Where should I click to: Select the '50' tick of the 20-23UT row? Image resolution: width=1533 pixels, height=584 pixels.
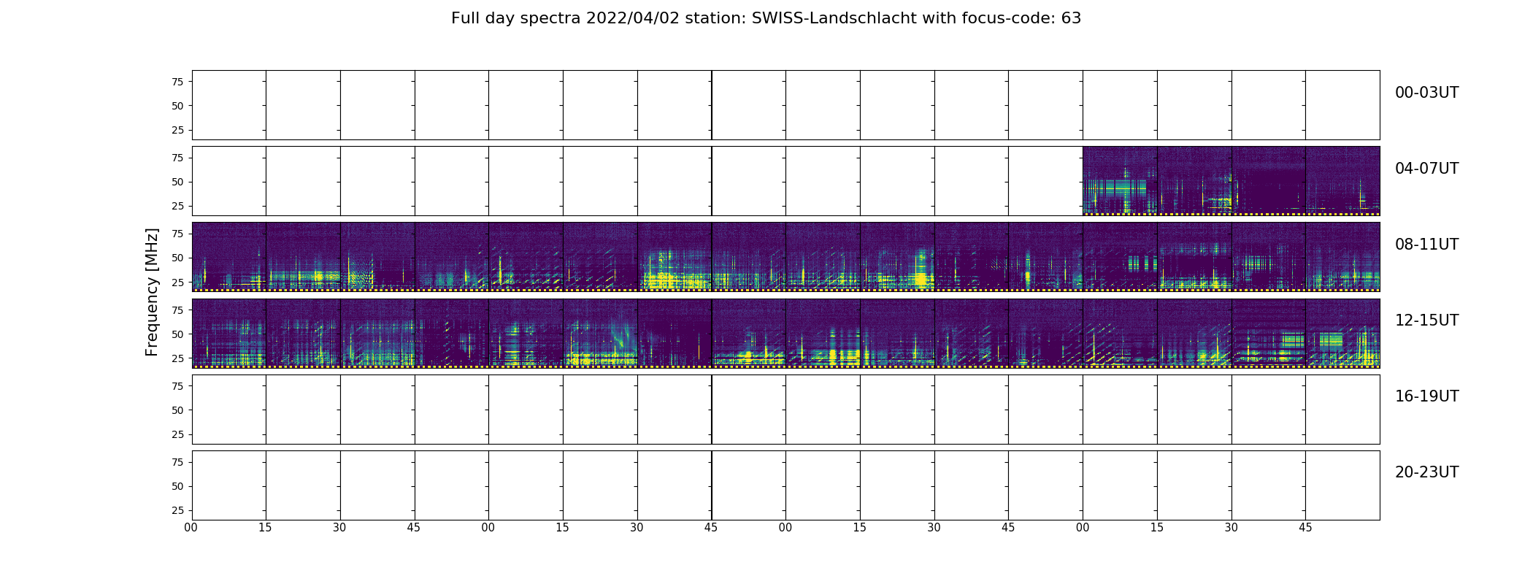[177, 485]
